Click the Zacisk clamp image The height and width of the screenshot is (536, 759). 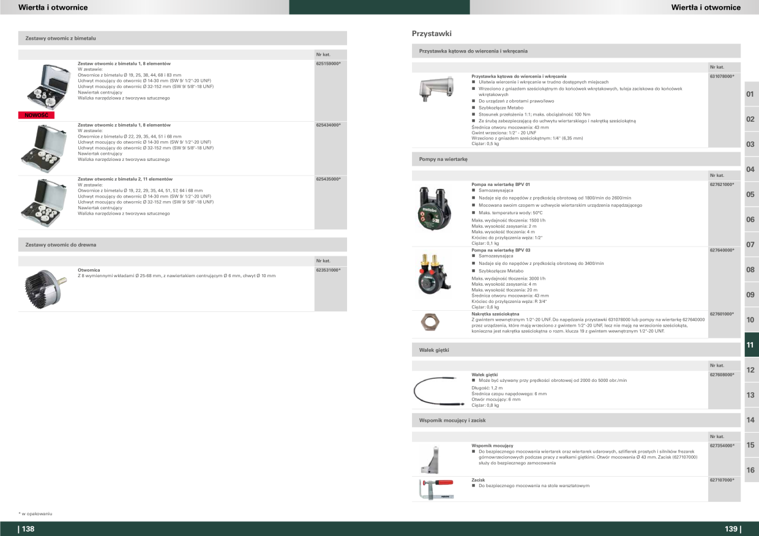pos(435,490)
